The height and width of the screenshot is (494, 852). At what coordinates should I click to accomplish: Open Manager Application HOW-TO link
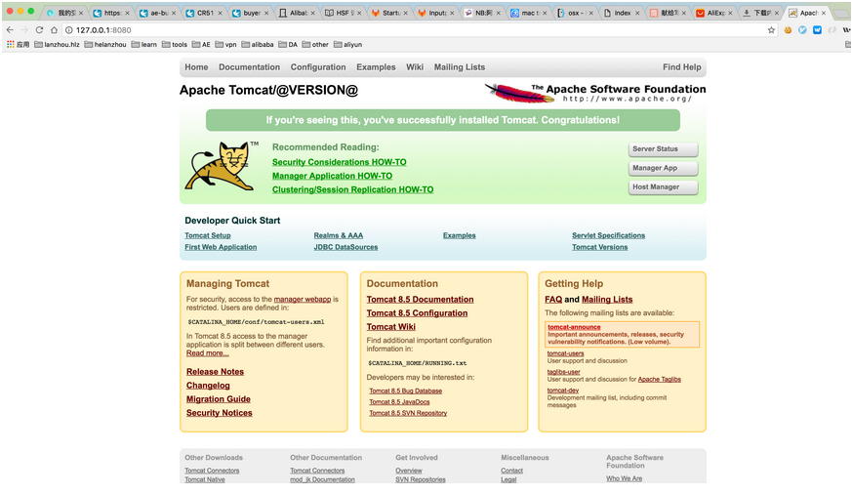(x=332, y=176)
